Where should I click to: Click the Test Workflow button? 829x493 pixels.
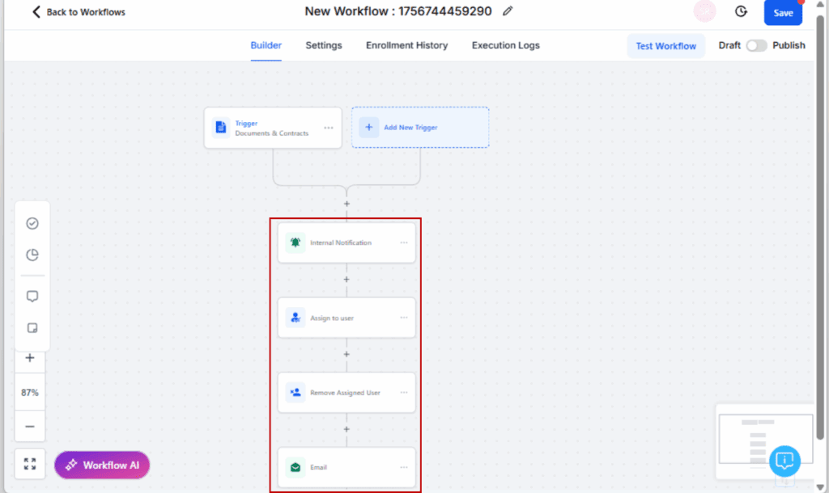pos(665,46)
